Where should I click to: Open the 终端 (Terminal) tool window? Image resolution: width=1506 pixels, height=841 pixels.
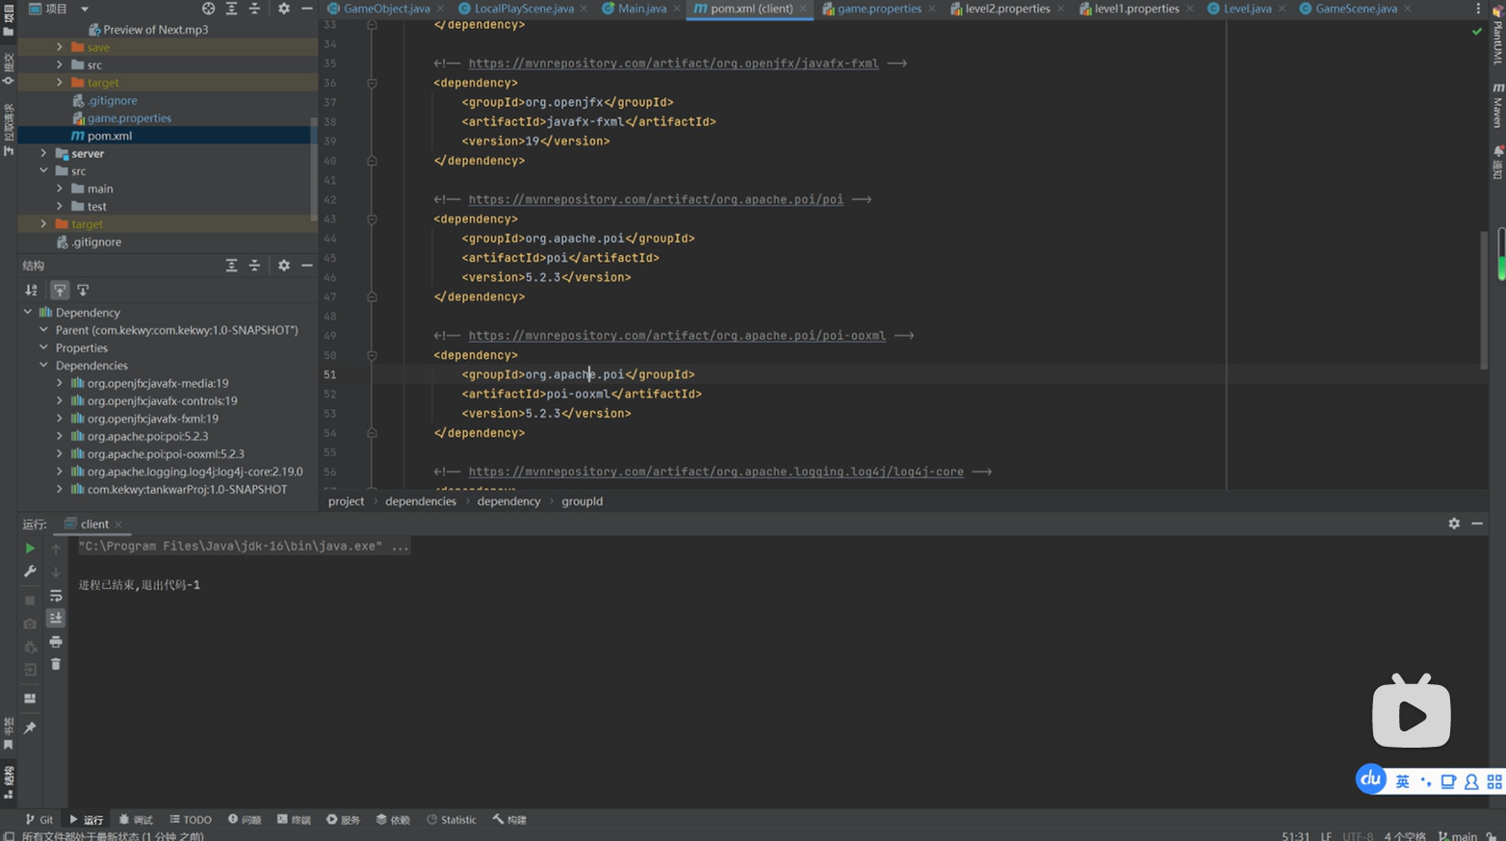tap(294, 819)
